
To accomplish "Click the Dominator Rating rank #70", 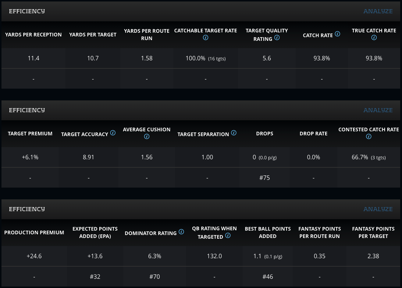I will point(154,277).
